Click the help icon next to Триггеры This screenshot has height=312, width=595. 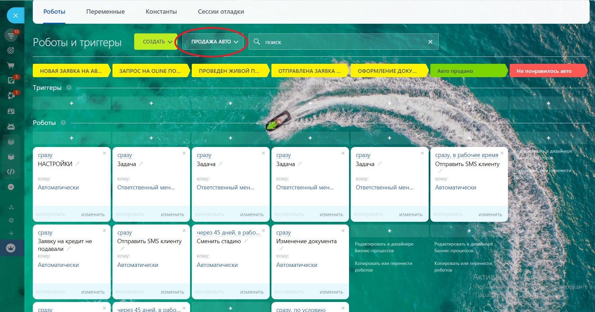coord(69,88)
